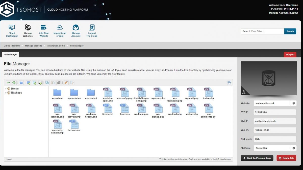Select the favicon.ico file icon

click(74, 124)
